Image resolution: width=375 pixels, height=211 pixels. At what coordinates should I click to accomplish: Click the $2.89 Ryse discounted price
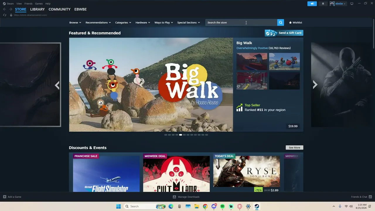(275, 190)
